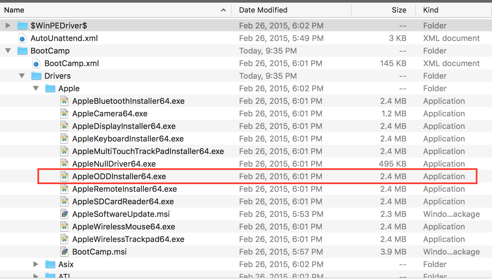
Task: Click the BootCamp folder icon
Action: click(x=22, y=51)
